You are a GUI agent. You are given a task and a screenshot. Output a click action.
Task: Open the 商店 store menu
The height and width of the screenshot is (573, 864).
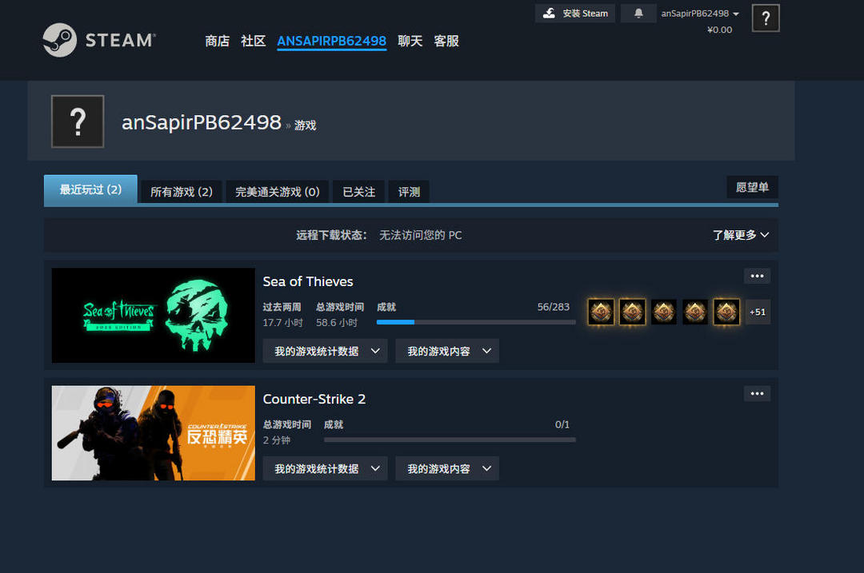coord(217,42)
